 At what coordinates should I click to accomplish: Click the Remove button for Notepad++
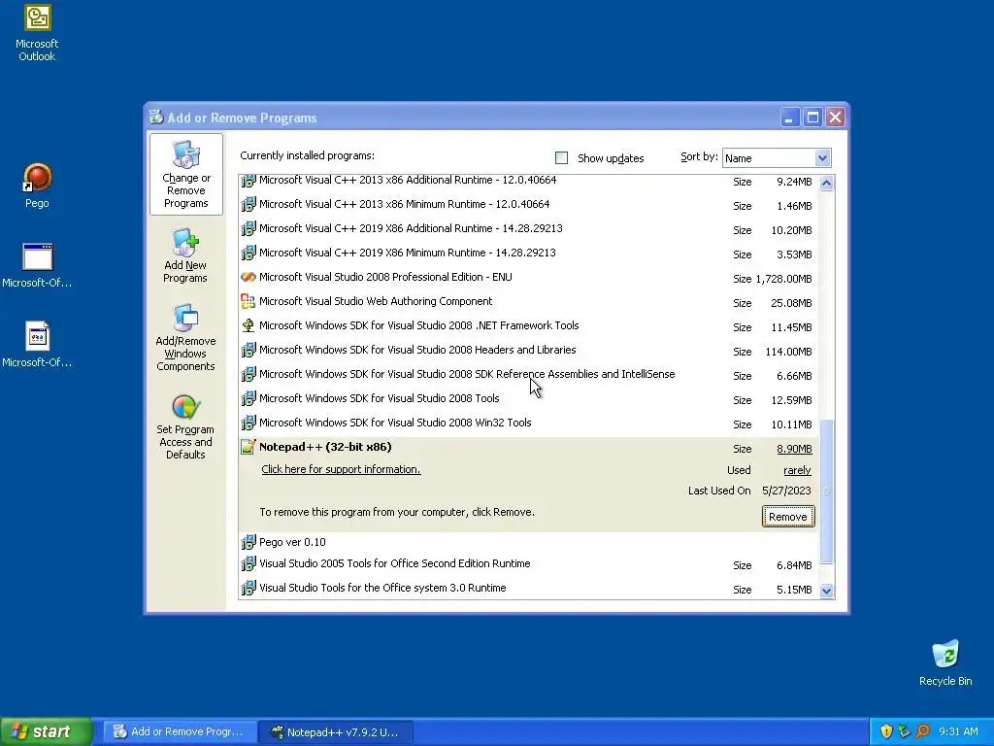(788, 517)
